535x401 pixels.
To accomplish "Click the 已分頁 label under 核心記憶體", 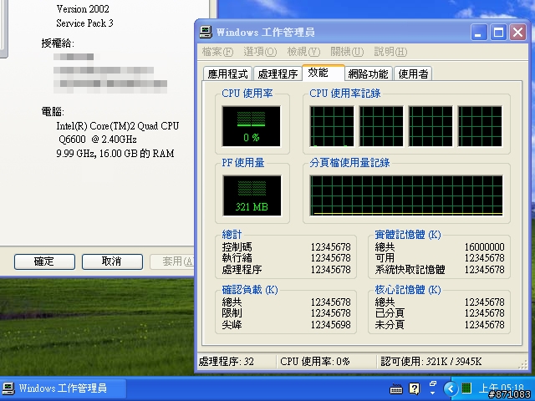I will point(390,313).
